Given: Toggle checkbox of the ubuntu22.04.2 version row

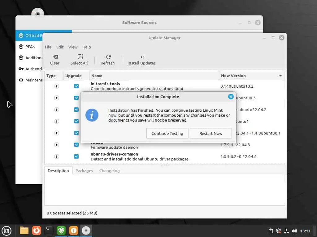Looking at the screenshot, I should point(76,110).
